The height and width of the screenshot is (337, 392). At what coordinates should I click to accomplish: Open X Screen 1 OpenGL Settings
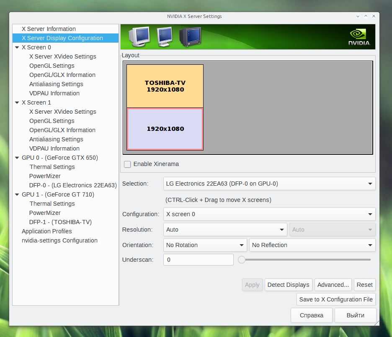coord(65,121)
